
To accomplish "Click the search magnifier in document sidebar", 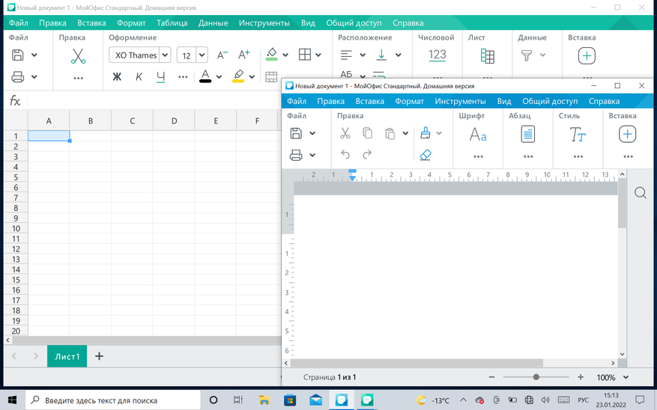I will pos(641,193).
